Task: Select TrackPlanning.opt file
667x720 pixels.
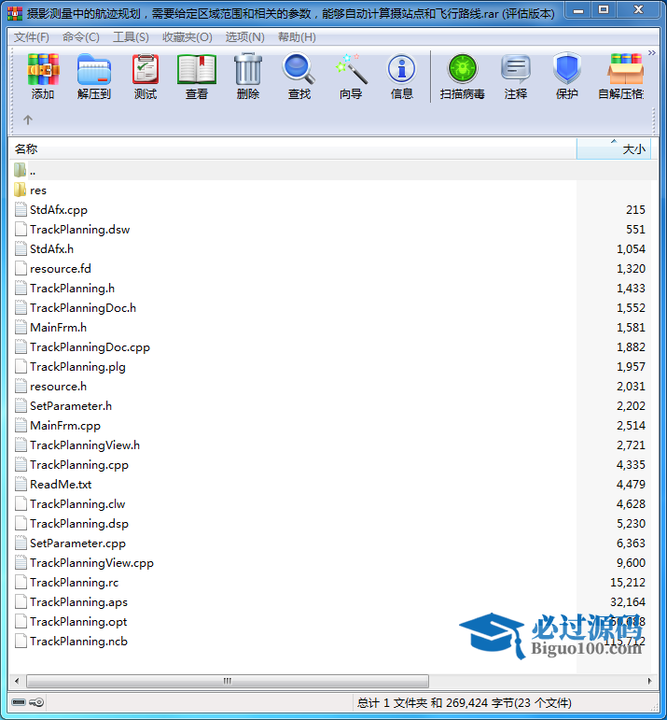Action: pos(78,622)
